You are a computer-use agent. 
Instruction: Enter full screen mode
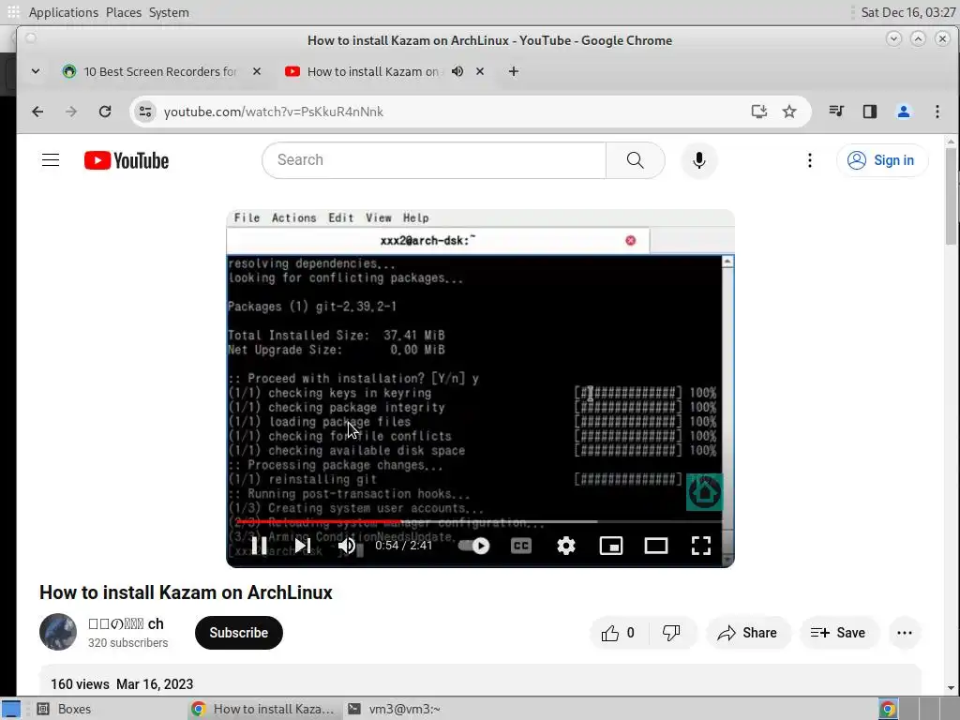(x=700, y=546)
